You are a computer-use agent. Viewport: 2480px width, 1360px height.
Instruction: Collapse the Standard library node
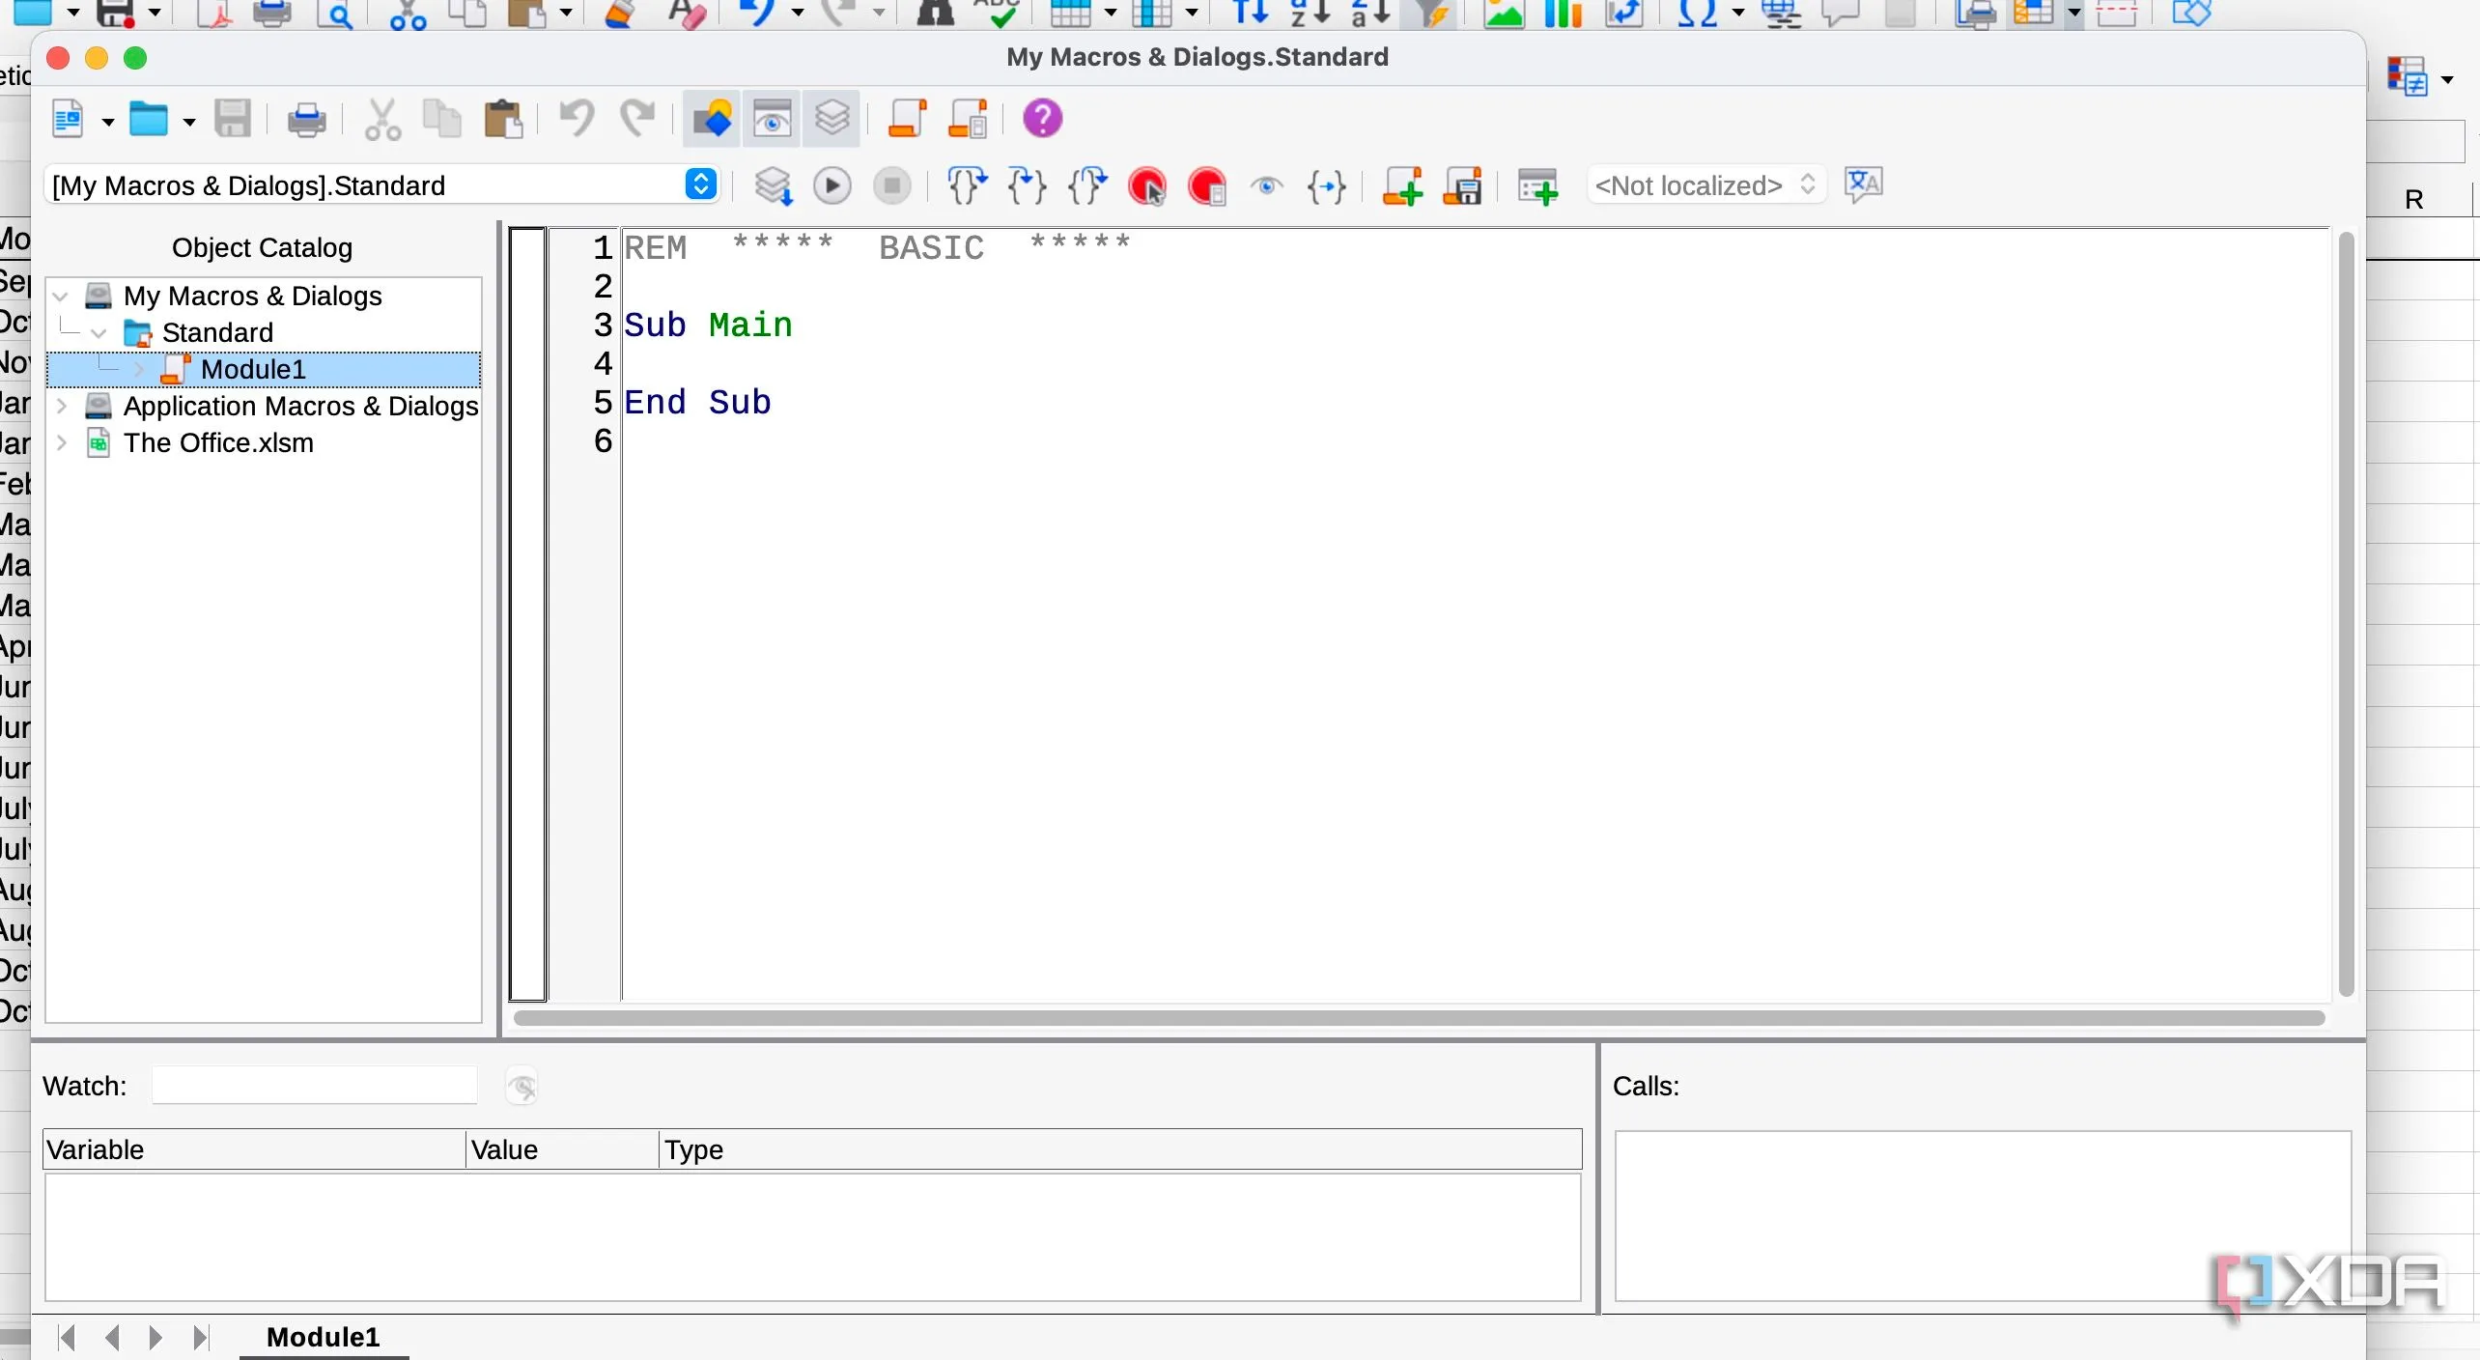99,333
